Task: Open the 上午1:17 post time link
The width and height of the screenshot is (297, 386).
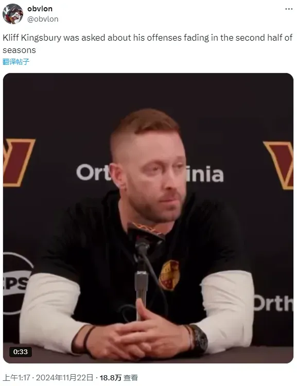Action: 16,377
